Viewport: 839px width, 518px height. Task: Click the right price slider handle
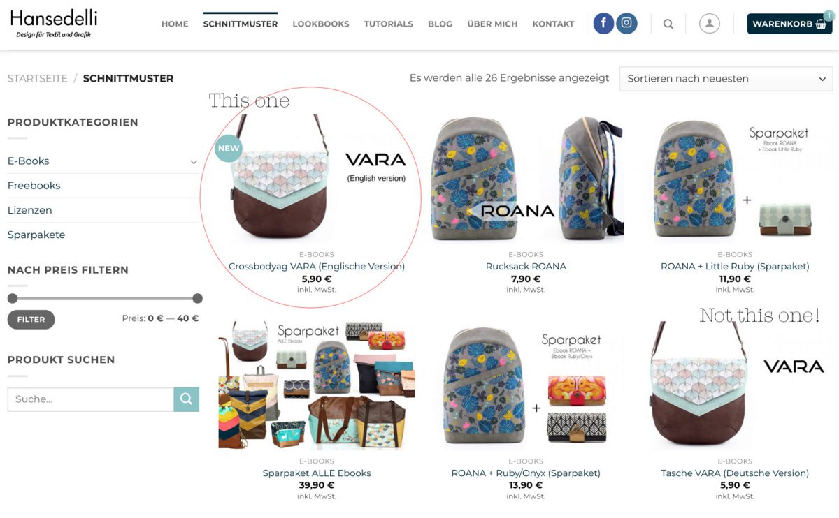197,298
